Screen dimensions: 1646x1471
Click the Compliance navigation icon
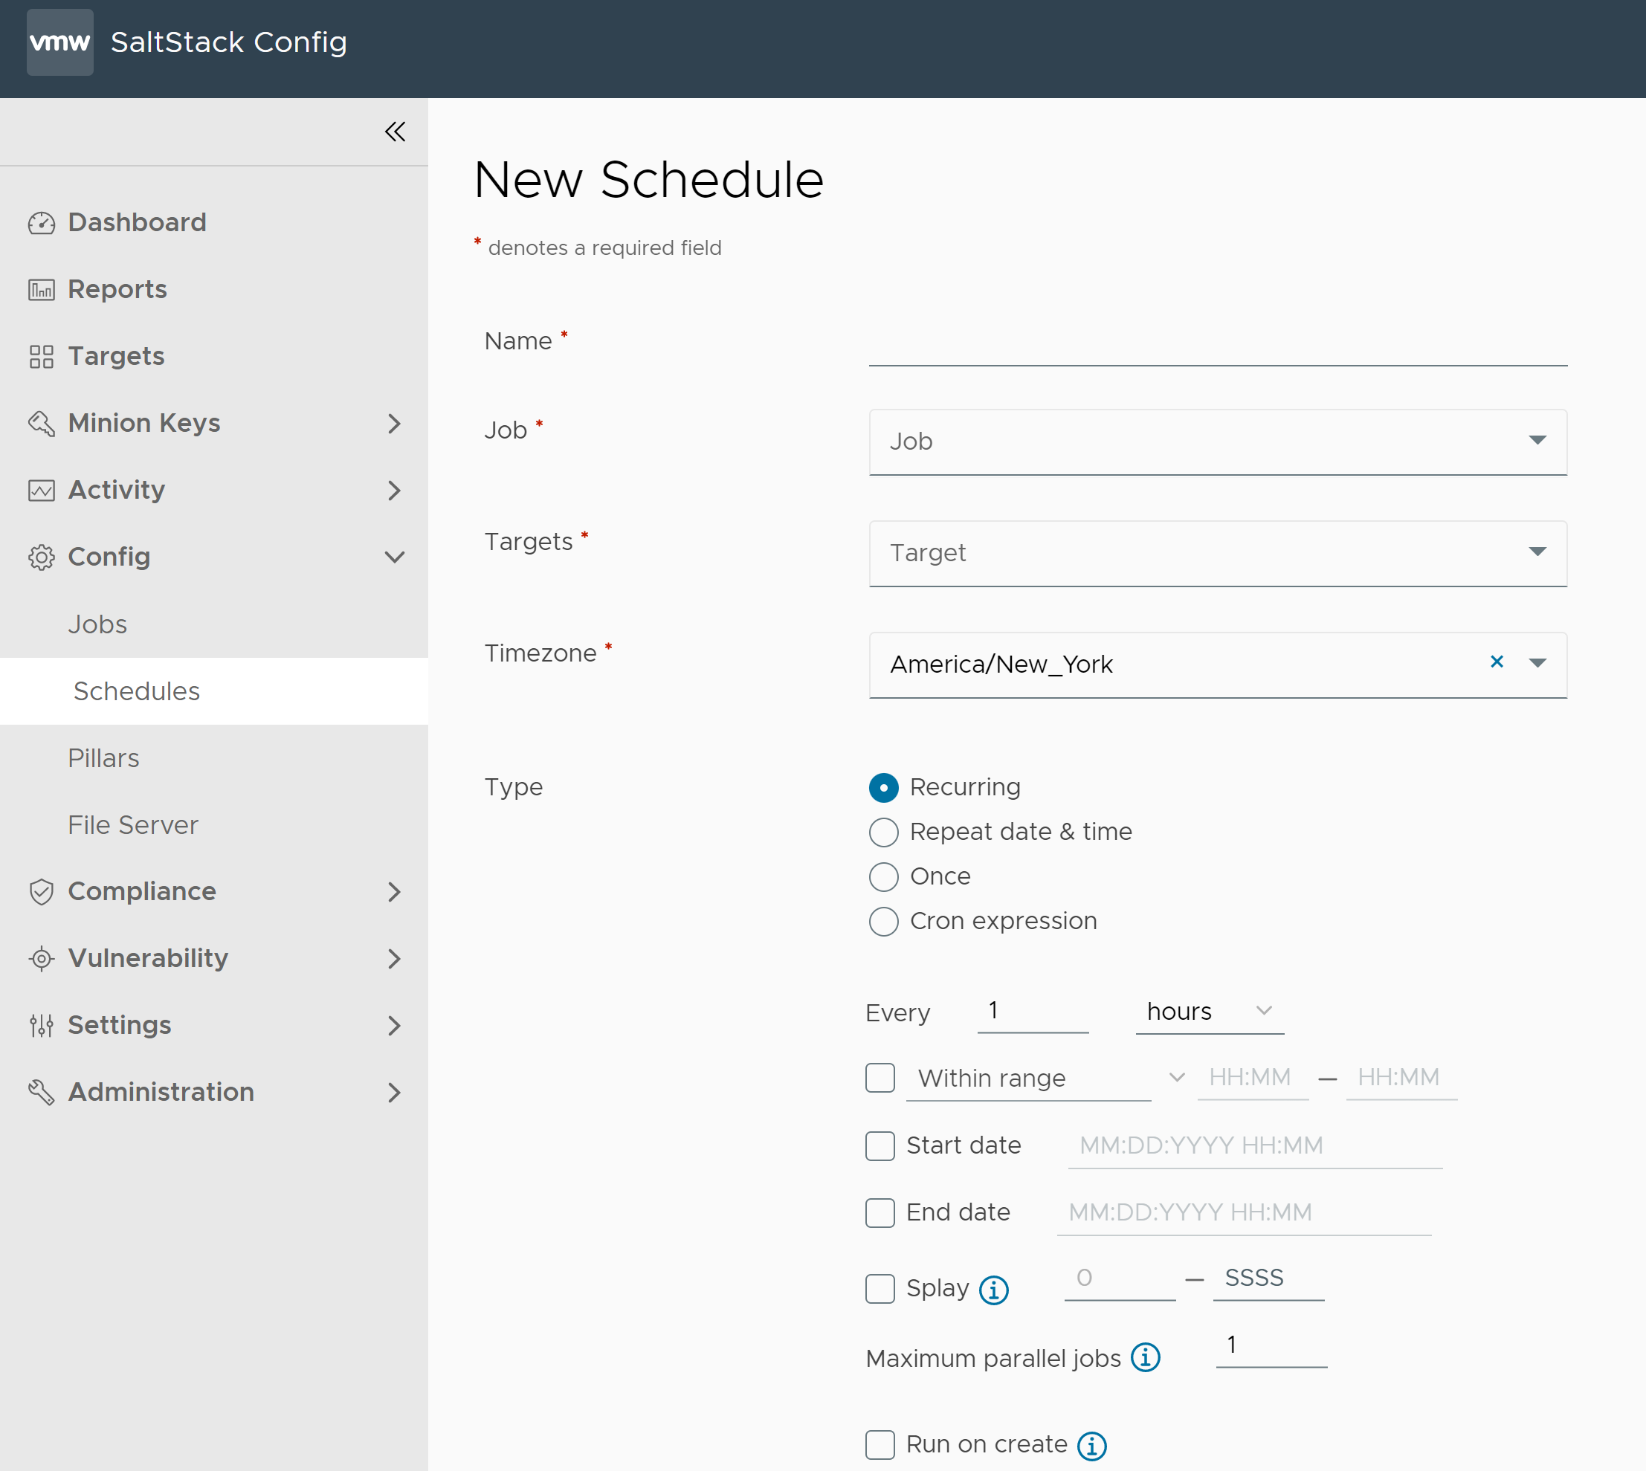pos(39,890)
